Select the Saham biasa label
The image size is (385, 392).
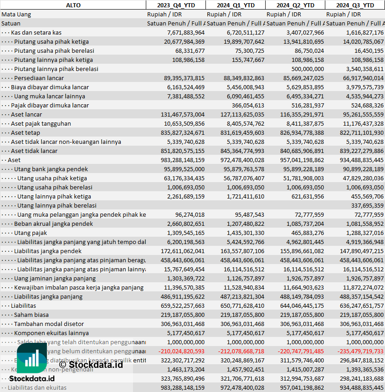31,315
